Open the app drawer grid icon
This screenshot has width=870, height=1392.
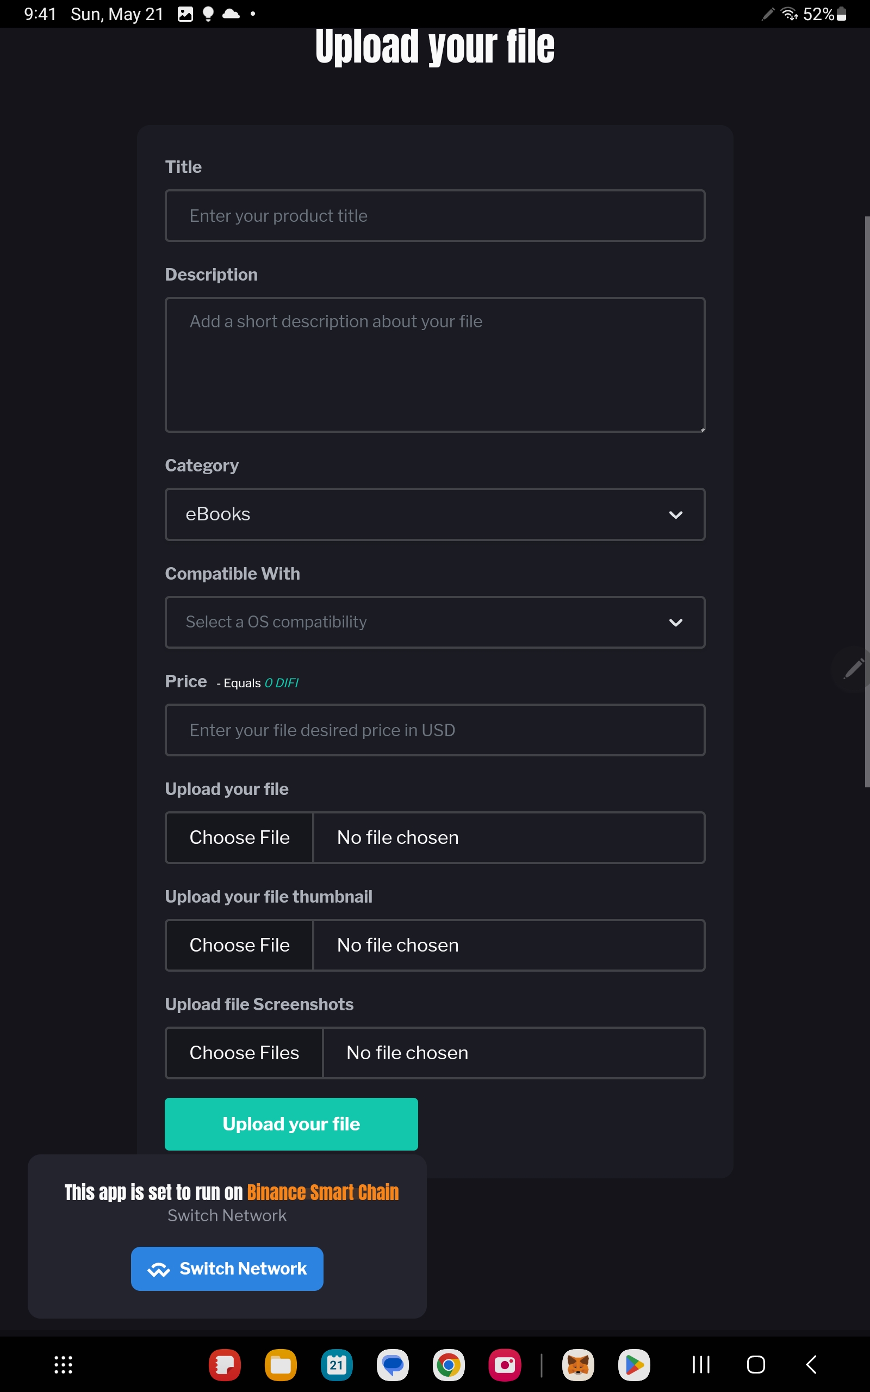(x=63, y=1364)
